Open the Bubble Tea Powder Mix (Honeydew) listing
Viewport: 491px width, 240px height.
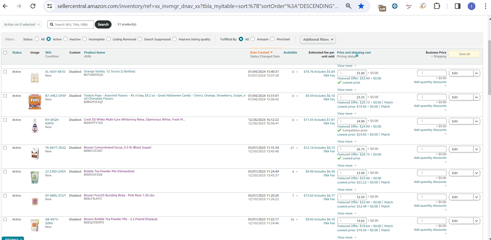tap(109, 171)
